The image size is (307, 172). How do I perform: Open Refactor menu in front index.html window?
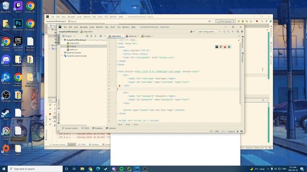click(99, 27)
